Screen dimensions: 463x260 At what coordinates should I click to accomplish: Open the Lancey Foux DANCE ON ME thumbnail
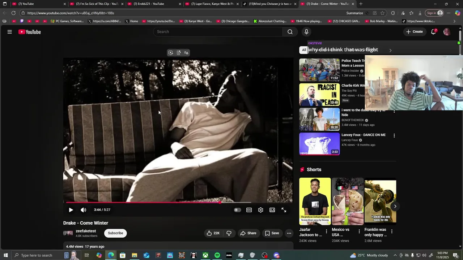[x=319, y=144]
